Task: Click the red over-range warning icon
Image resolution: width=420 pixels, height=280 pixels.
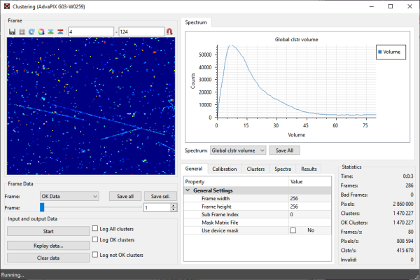Action: click(61, 31)
